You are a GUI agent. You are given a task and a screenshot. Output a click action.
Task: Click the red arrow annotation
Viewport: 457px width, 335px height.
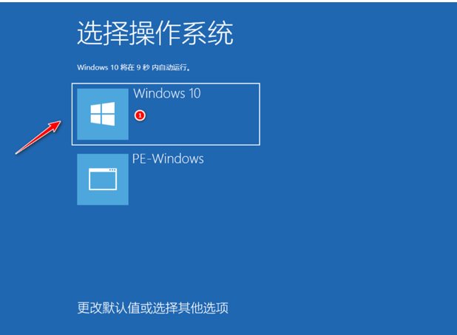click(38, 138)
